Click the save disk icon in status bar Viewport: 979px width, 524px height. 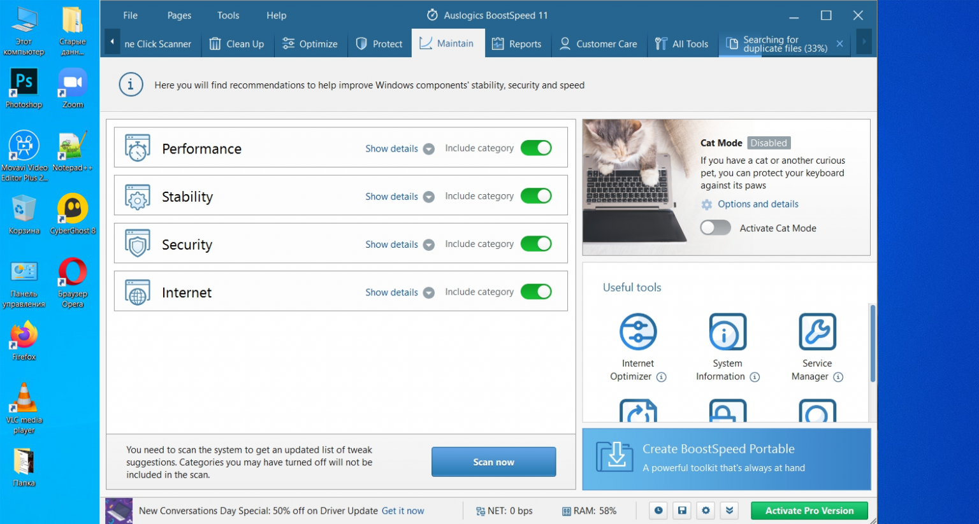[682, 511]
